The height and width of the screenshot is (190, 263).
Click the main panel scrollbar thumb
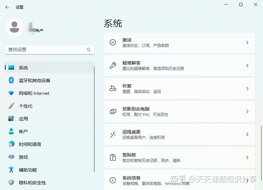(261, 153)
